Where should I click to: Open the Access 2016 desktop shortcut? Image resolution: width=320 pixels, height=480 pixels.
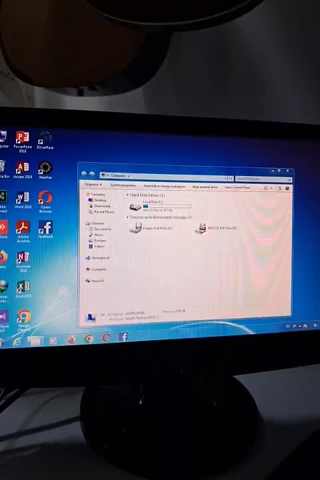(x=23, y=170)
